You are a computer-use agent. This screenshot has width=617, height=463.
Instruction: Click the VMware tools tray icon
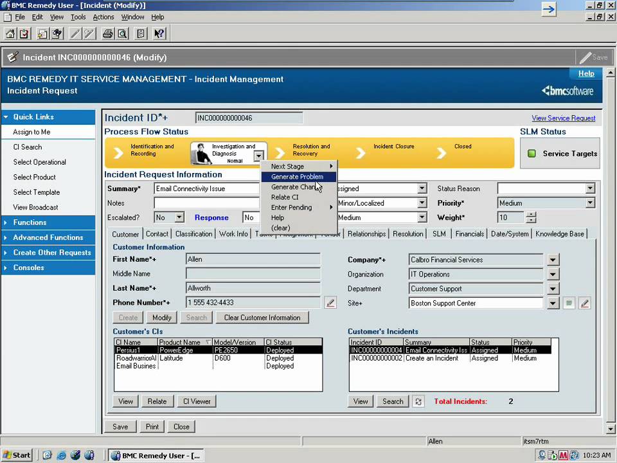(x=574, y=455)
